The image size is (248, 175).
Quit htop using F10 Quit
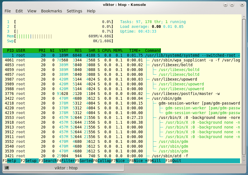click(x=177, y=161)
